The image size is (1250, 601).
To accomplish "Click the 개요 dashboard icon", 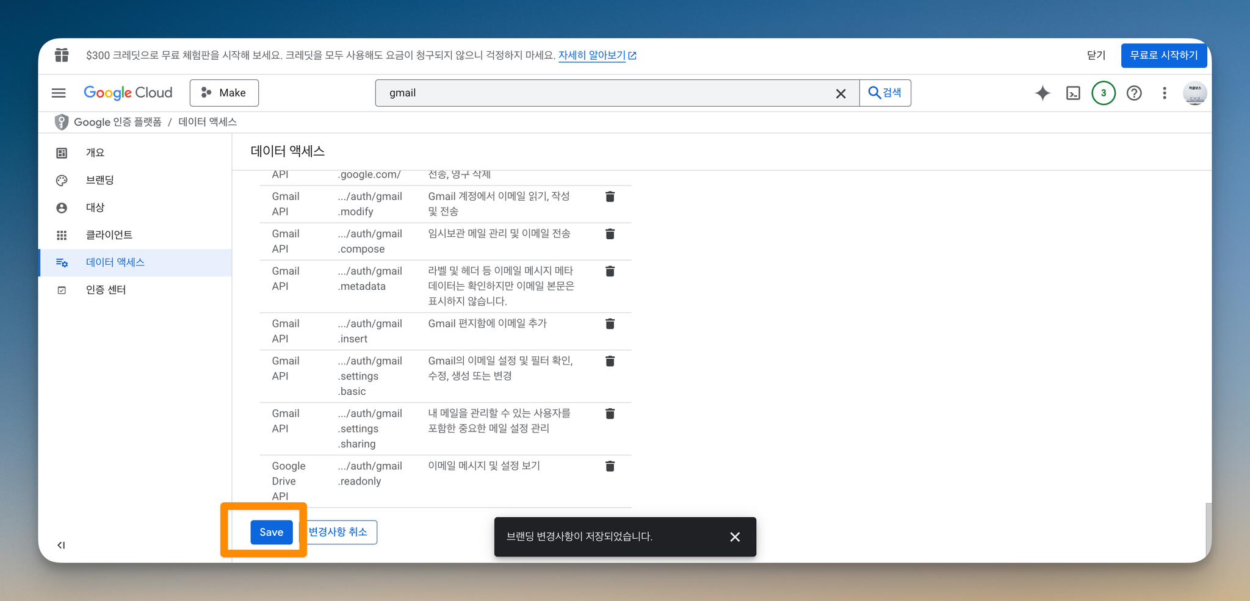I will click(x=62, y=153).
